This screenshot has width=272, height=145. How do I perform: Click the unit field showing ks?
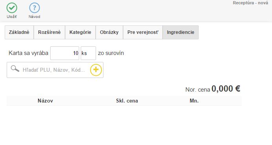pos(88,53)
